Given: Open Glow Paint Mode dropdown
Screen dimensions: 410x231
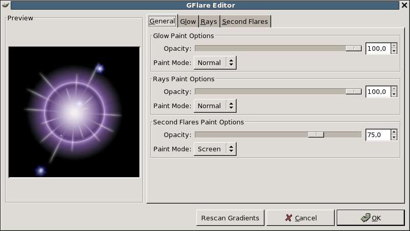Looking at the screenshot, I should point(215,63).
